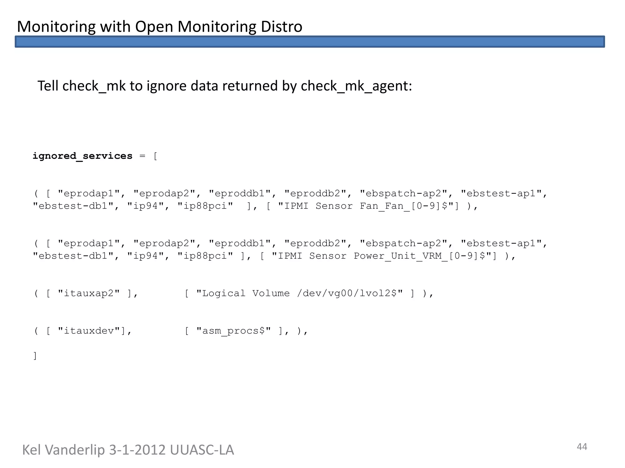This screenshot has width=625, height=468.
Task: Click the blue horizontal bar under the title
Action: tap(309, 42)
